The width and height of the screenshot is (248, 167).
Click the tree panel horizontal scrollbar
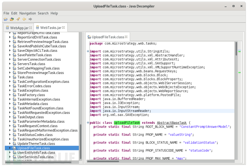point(38,162)
